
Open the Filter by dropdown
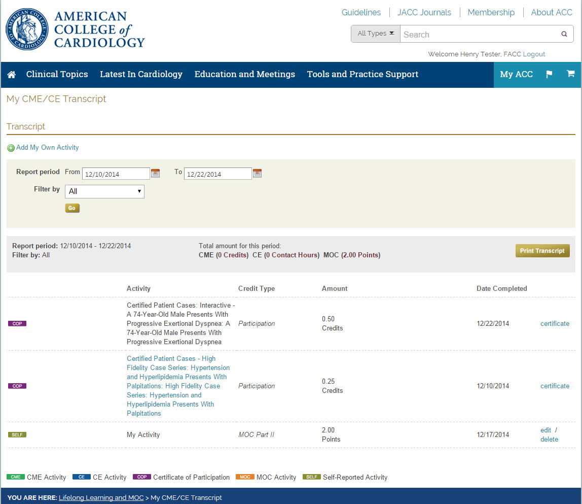(x=104, y=191)
